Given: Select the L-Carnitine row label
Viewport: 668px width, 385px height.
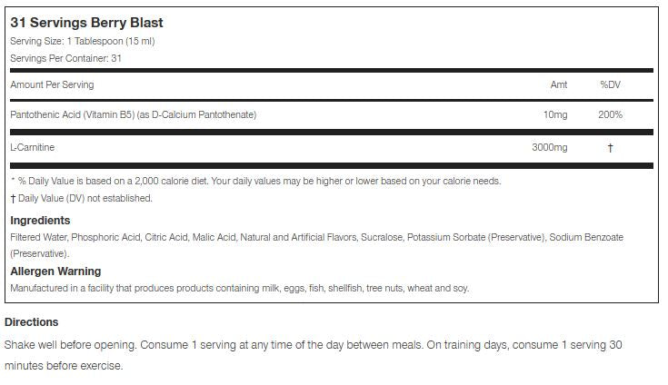Looking at the screenshot, I should click(x=32, y=147).
